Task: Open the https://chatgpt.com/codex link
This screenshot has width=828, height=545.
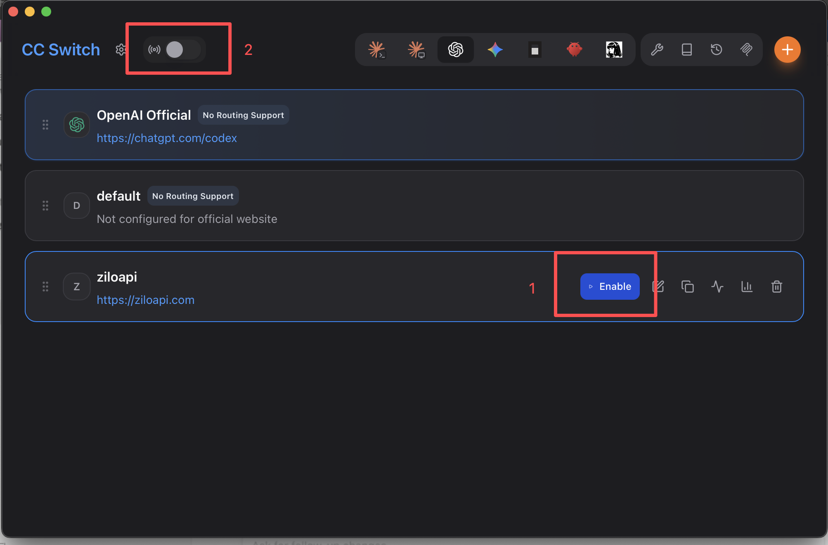Action: coord(167,138)
